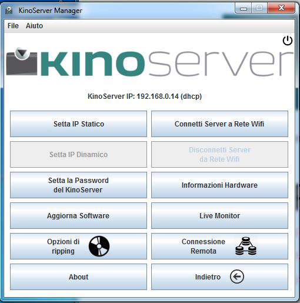Open the About dialog button
The height and width of the screenshot is (303, 300).
point(78,277)
